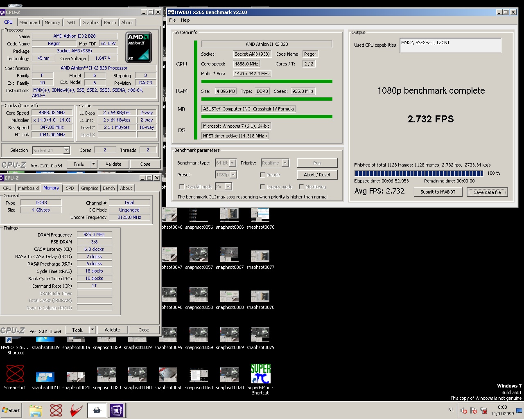Open the snaphsot0060 desktop icon
This screenshot has width=524, height=419.
[x=199, y=379]
